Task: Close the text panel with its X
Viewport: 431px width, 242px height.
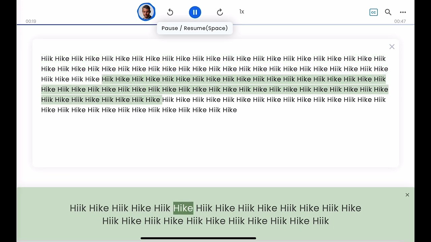Action: pos(392,47)
